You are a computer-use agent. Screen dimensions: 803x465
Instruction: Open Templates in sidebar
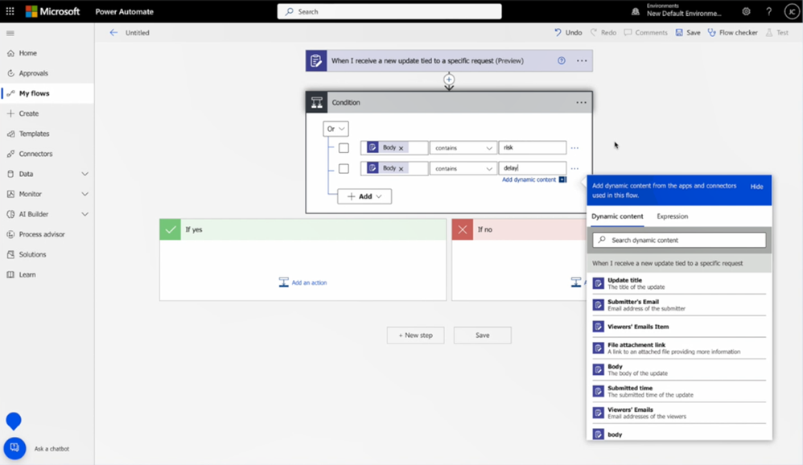47,134
